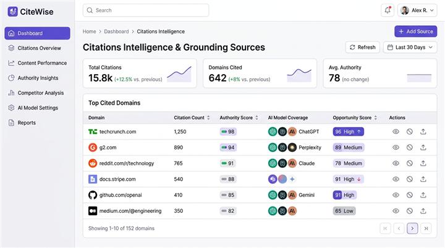445x248 pixels.
Task: Click the 65 Low opportunity badge
Action: point(344,211)
